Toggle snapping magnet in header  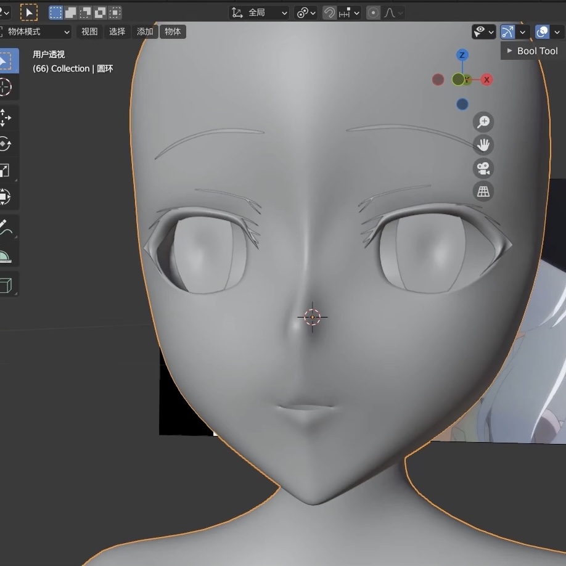pos(330,13)
